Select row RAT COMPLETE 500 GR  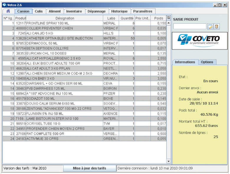(85, 134)
